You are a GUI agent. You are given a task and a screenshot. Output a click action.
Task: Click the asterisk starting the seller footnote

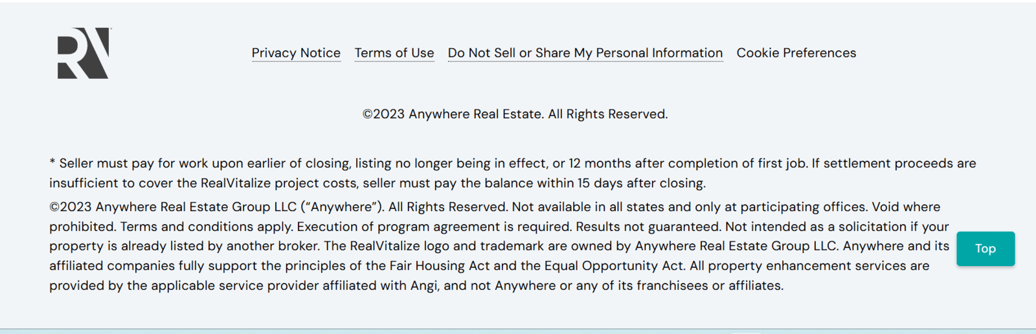(x=52, y=164)
